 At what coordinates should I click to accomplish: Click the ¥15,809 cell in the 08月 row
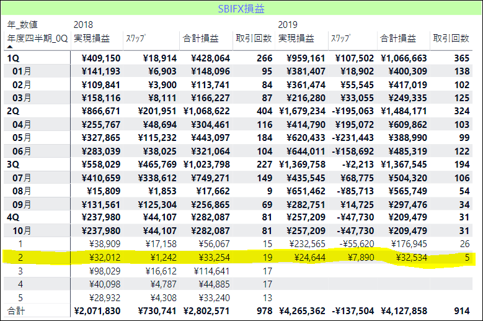[104, 191]
